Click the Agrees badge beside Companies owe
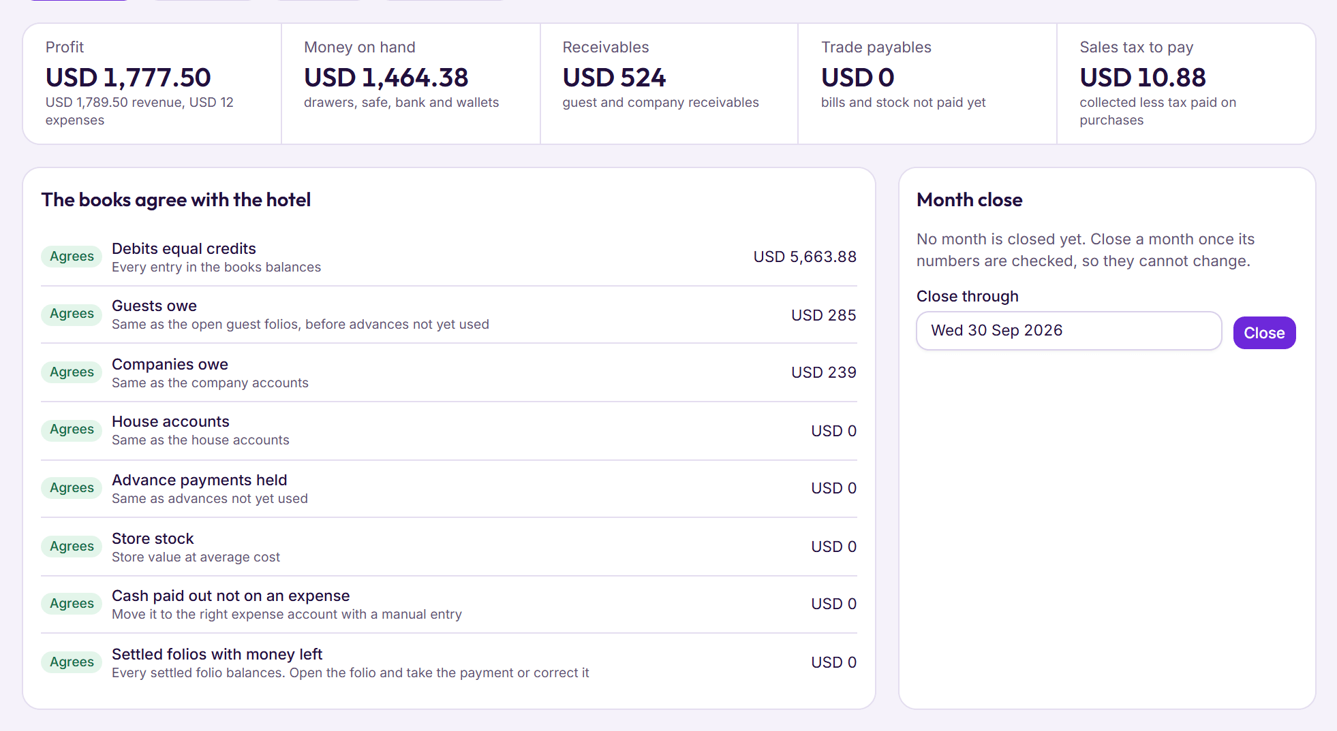Screen dimensions: 1337x731 click(72, 372)
